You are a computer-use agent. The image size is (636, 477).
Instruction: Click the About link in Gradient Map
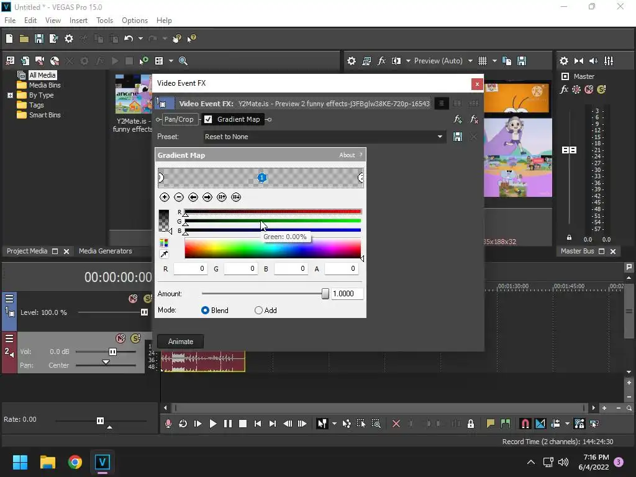tap(347, 155)
